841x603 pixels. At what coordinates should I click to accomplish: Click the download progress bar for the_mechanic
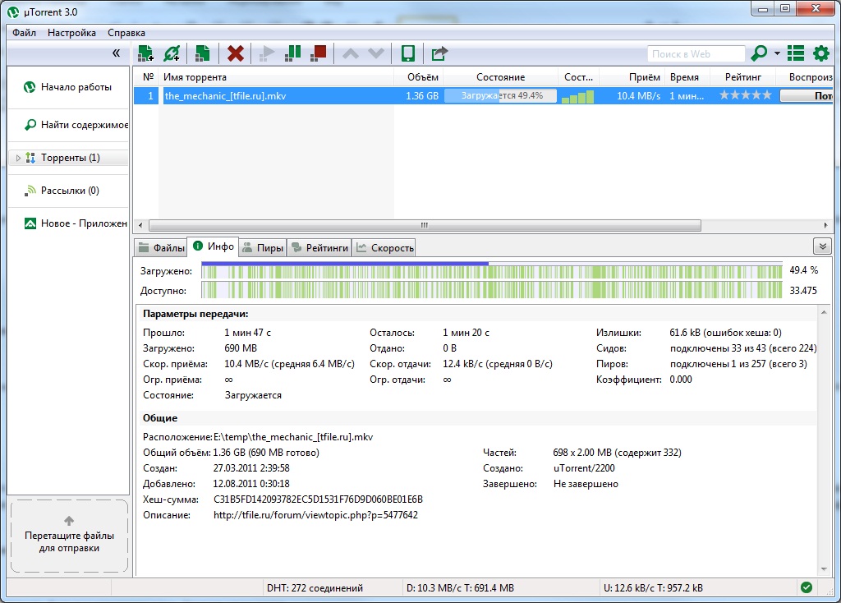coord(500,96)
